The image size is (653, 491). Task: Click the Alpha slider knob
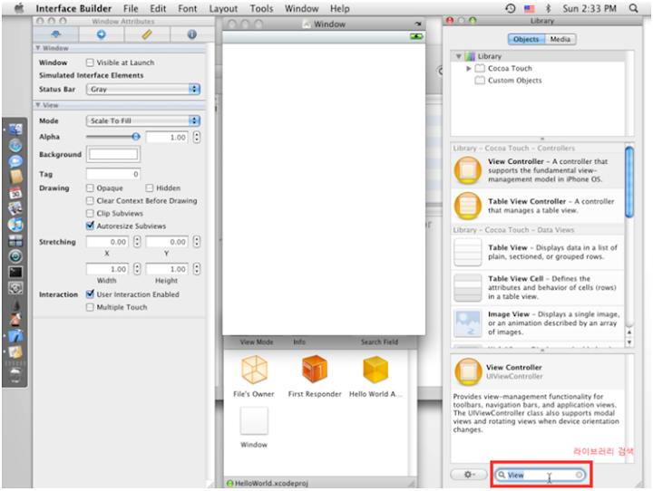[x=136, y=137]
